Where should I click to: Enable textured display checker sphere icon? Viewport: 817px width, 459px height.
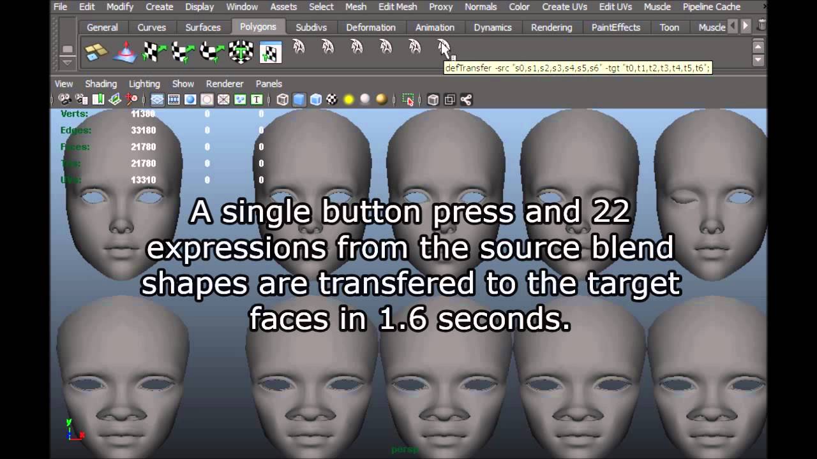pos(332,99)
